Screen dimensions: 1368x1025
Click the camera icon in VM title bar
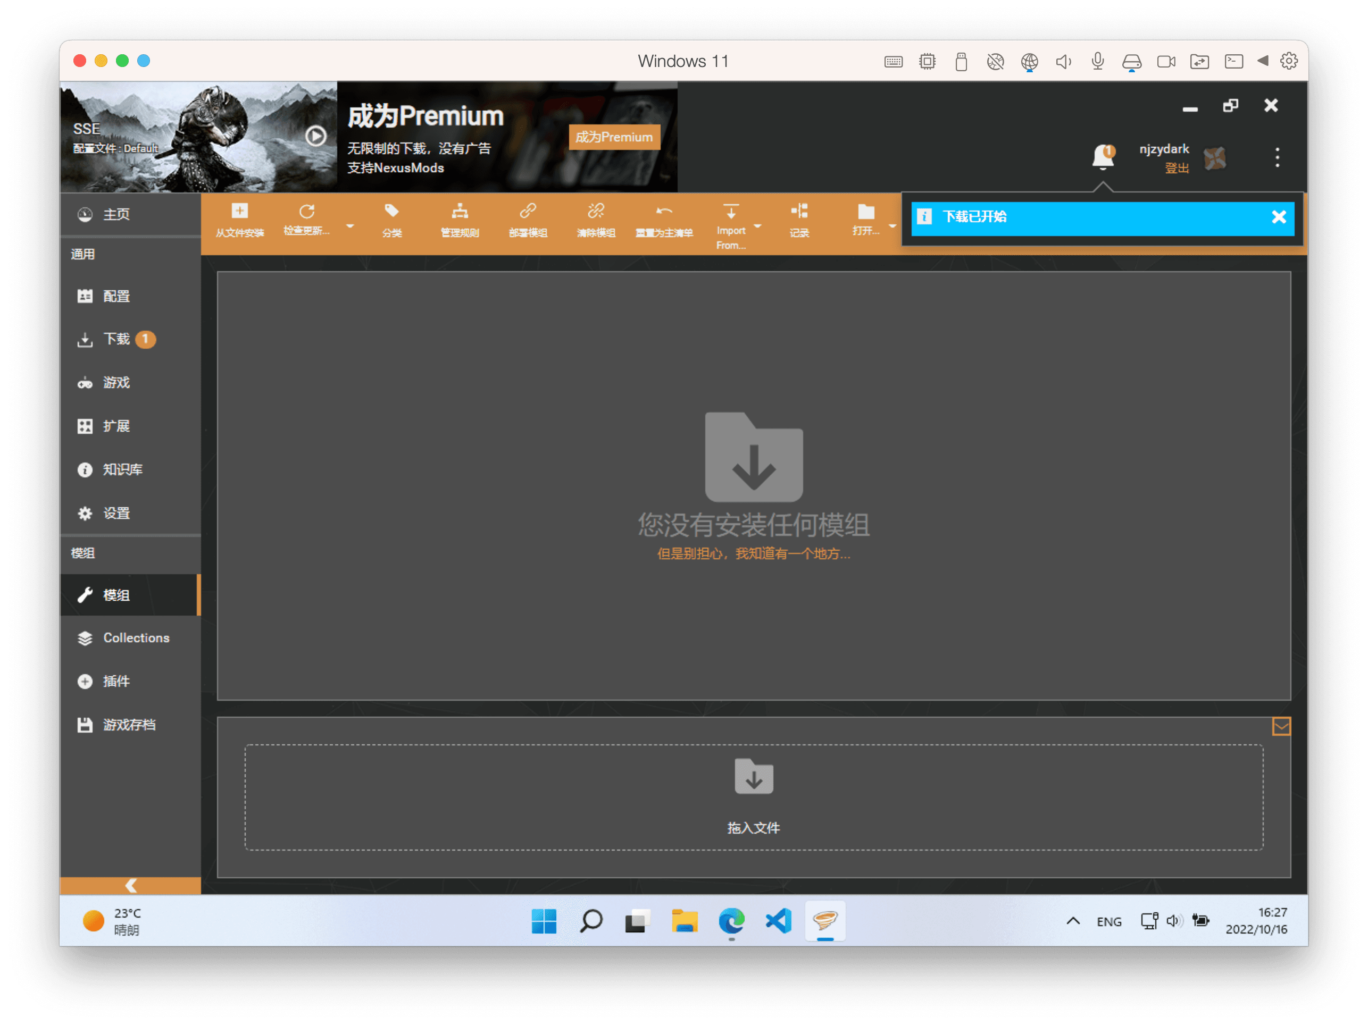pyautogui.click(x=1166, y=61)
